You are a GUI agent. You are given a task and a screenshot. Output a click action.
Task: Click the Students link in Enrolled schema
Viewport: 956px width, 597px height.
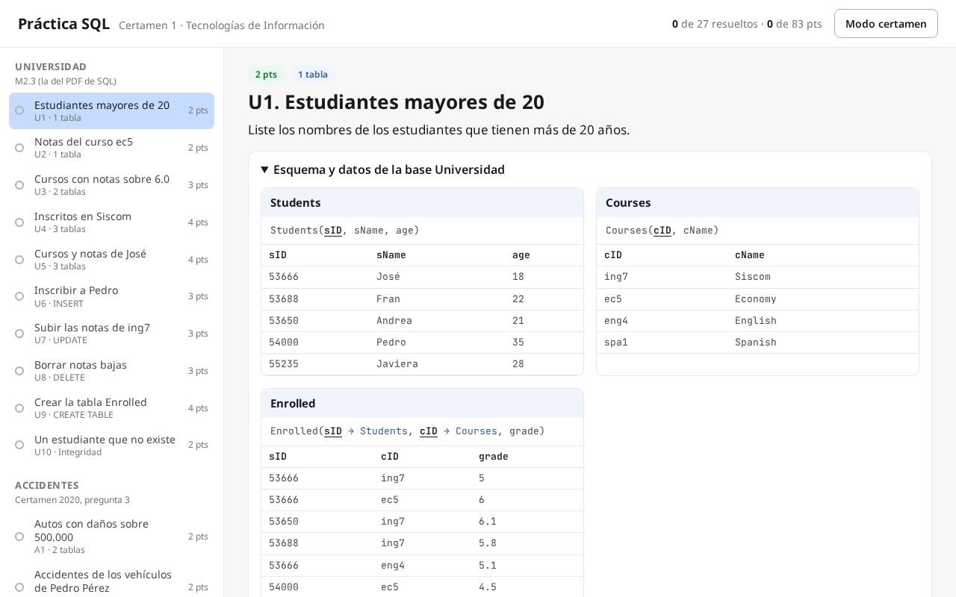[x=384, y=431]
